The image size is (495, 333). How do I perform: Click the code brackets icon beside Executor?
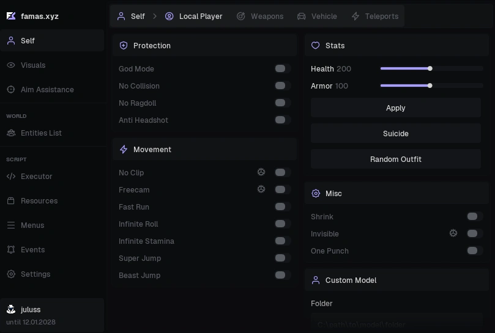click(x=11, y=176)
